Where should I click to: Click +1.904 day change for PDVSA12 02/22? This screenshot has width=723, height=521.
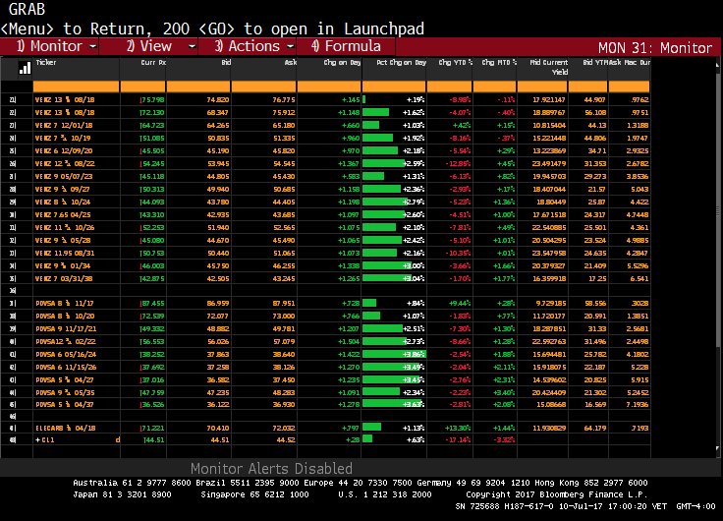pos(349,342)
